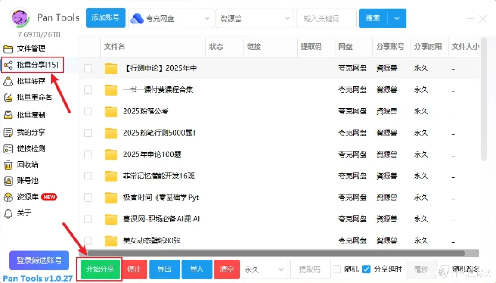Click the 导入 button
Screen dimensions: 496x283
click(x=197, y=269)
